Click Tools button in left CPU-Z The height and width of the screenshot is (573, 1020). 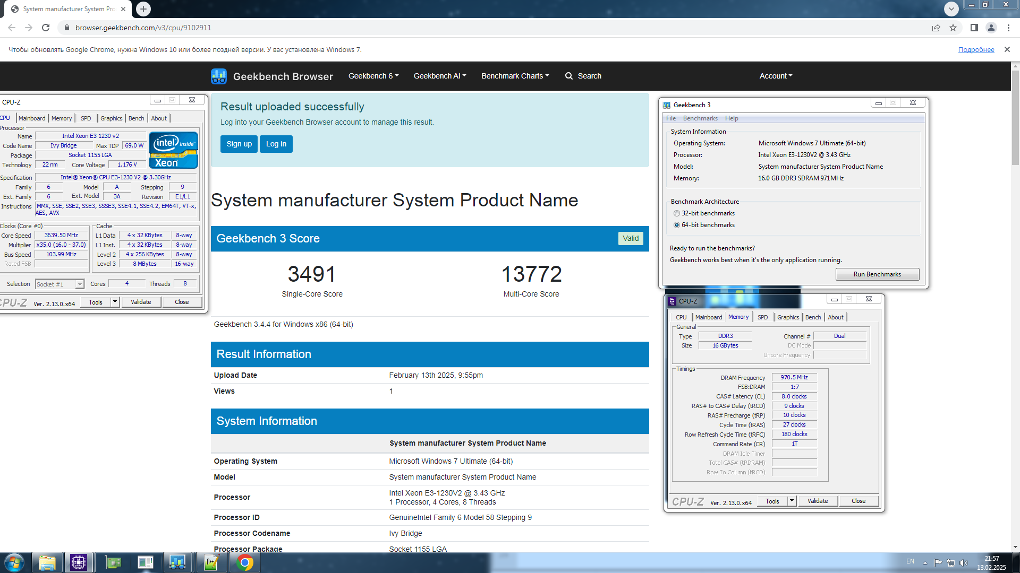pos(96,302)
